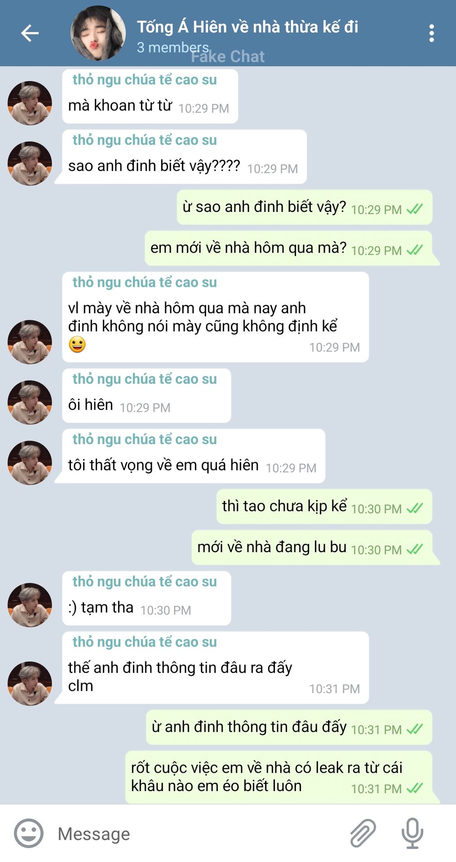Open the group chat profile photo
Image resolution: width=456 pixels, height=862 pixels.
[x=98, y=33]
